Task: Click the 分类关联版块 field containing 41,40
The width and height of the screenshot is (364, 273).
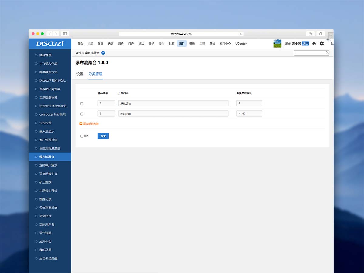Action: 249,114
